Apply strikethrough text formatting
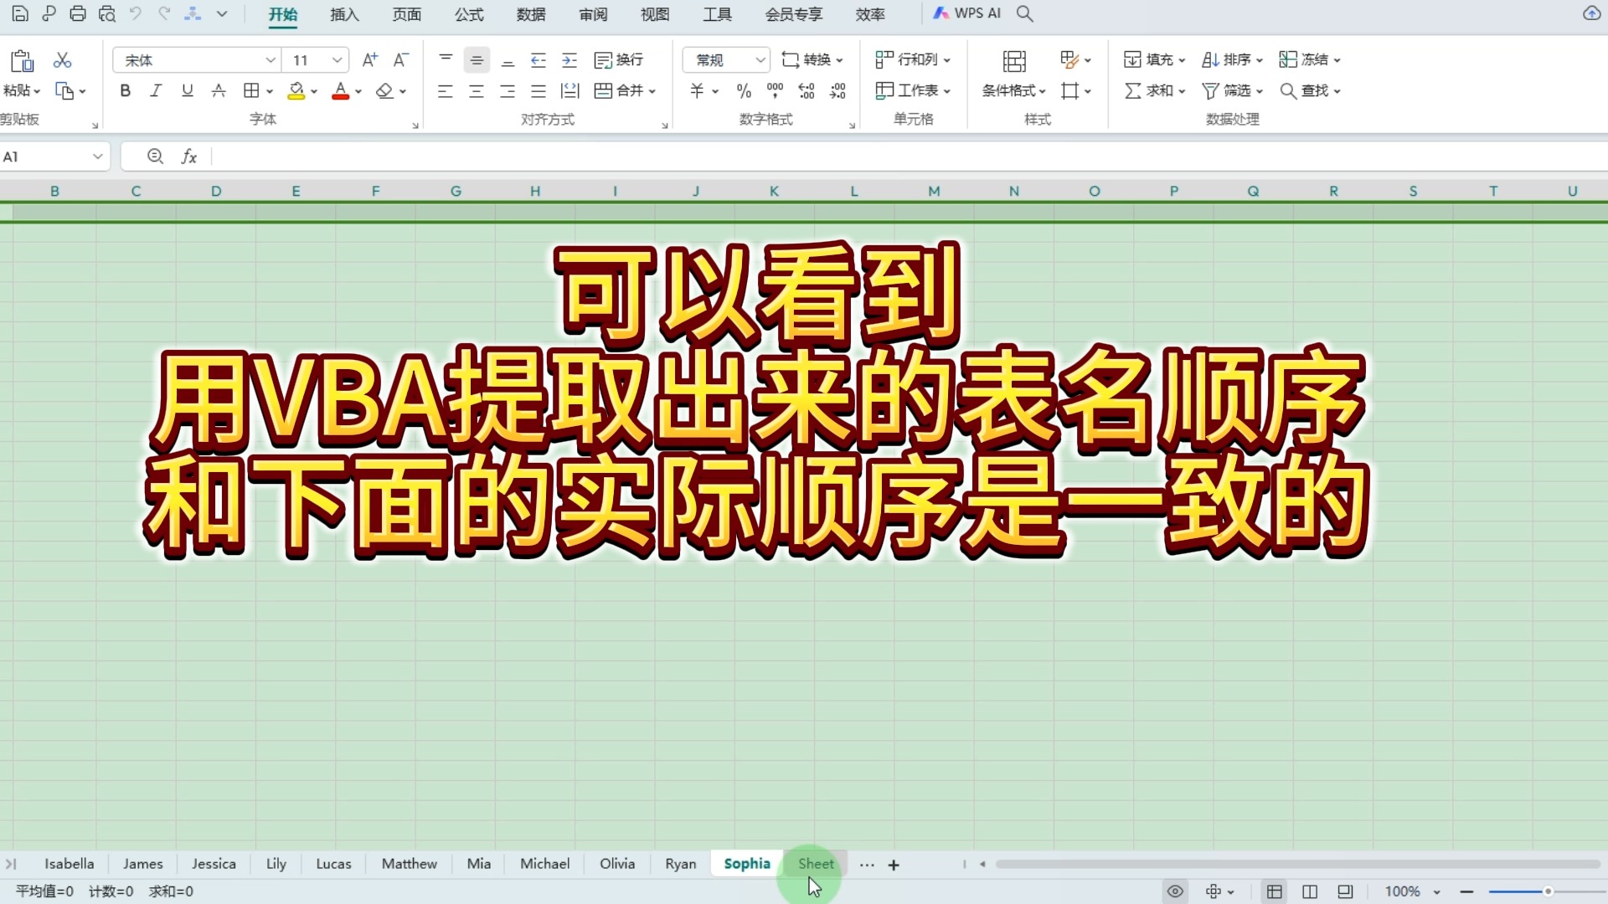This screenshot has width=1608, height=904. (x=219, y=90)
